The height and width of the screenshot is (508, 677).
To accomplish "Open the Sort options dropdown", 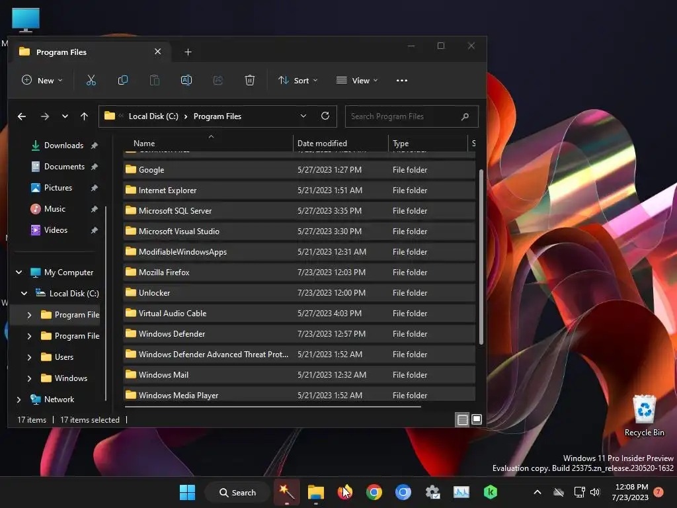I will point(298,80).
